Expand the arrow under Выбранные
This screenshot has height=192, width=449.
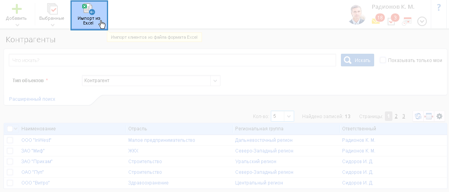pos(52,25)
